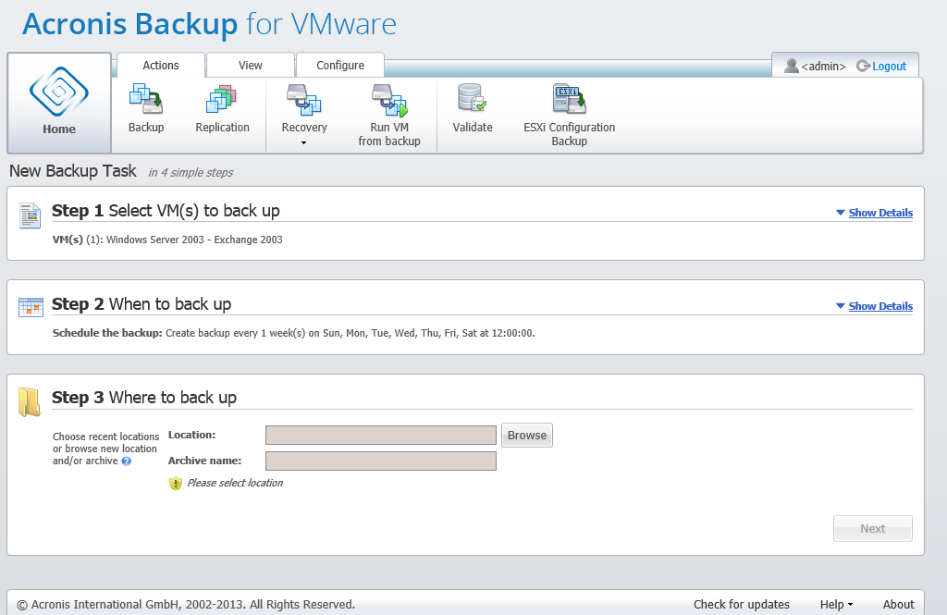Click the Location input field
947x615 pixels.
point(381,436)
